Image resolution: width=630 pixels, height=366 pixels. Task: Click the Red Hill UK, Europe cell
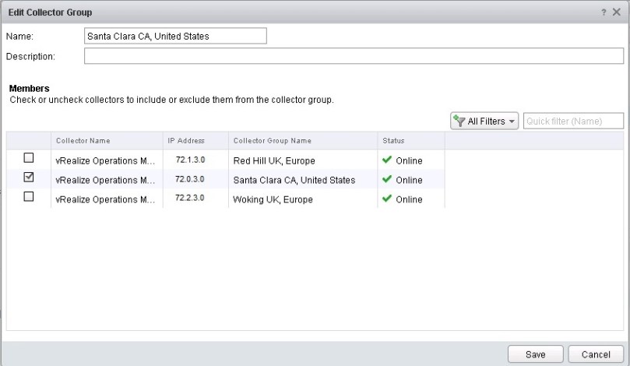coord(274,160)
